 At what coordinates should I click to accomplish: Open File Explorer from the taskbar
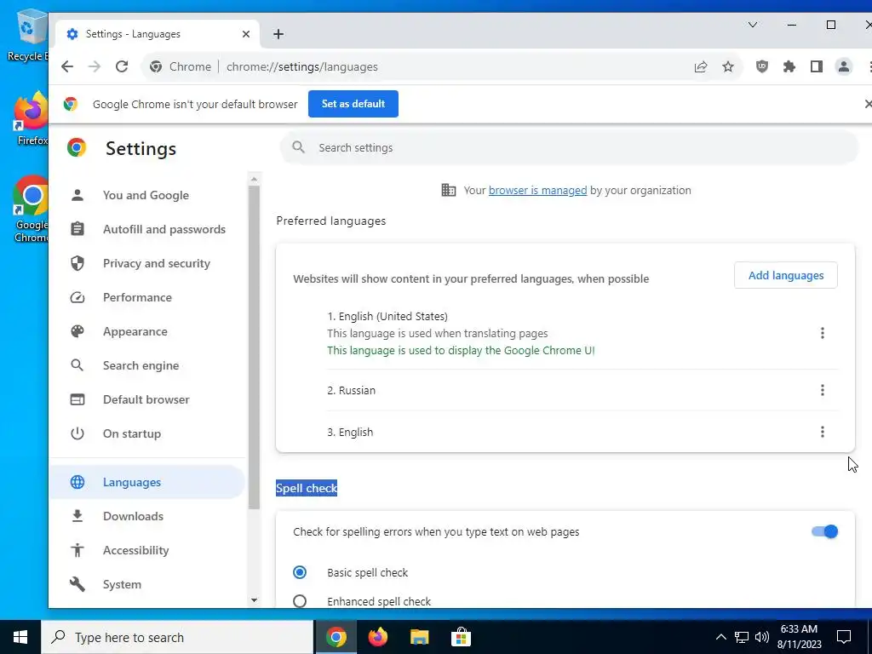420,637
